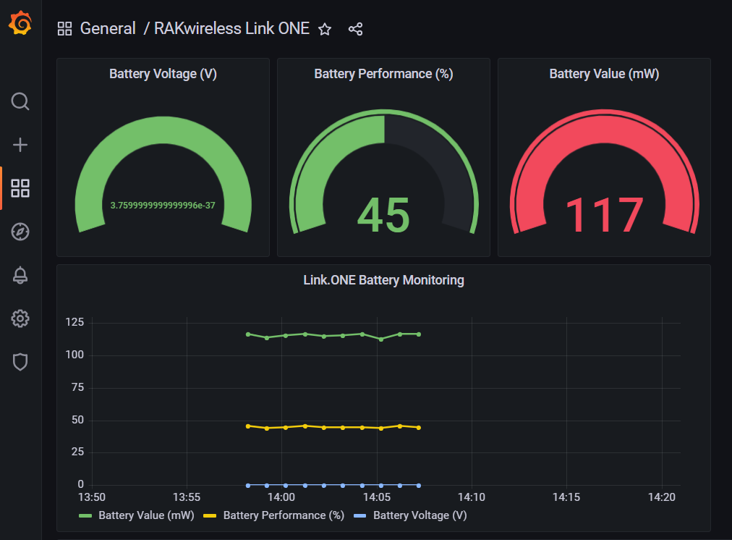Click the RAKwireless Link ONE dashboard title
Image resolution: width=732 pixels, height=540 pixels.
click(231, 28)
